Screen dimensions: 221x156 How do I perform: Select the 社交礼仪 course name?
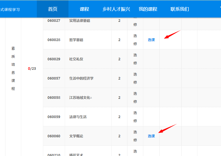(76, 59)
